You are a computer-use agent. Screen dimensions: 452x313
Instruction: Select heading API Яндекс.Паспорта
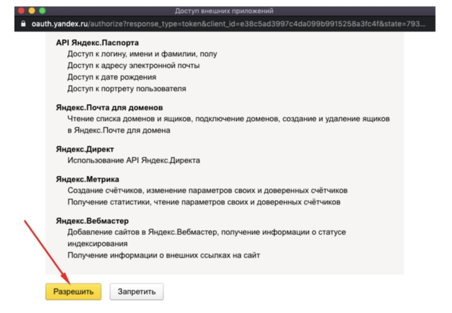(97, 43)
